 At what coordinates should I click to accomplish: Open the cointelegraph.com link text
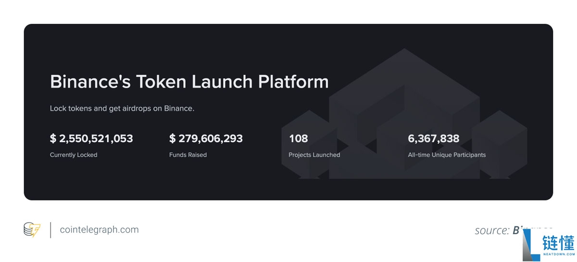(100, 230)
